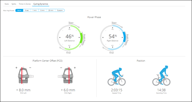The width and height of the screenshot is (192, 102).
Task: Open the Custom power interval option
Action: pyautogui.click(x=60, y=10)
